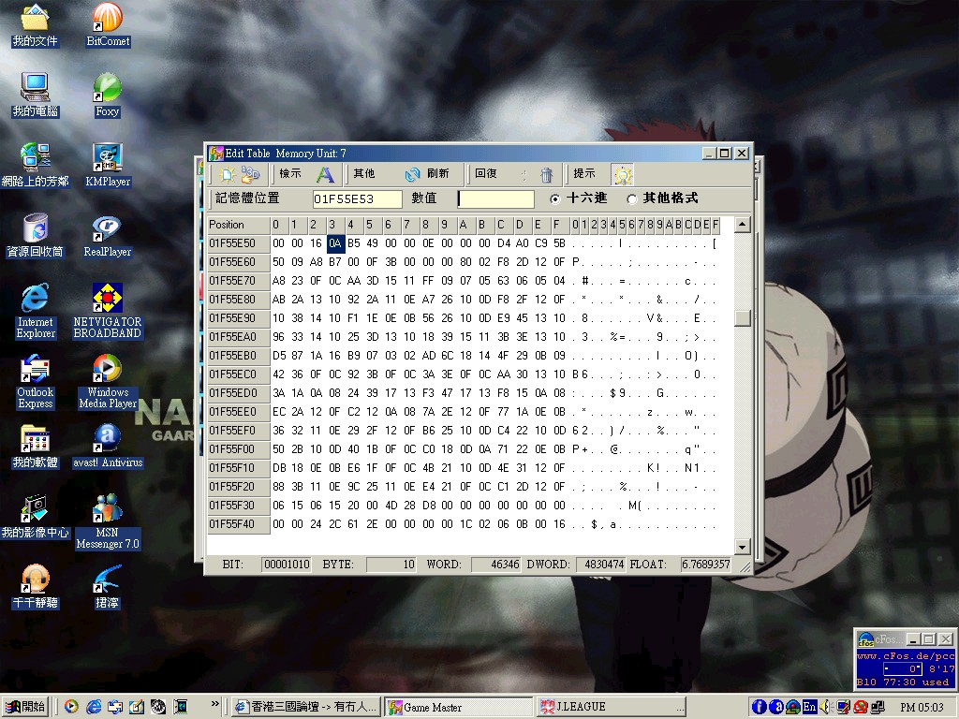Screen dimensions: 959x719
Task: Click the row header 01F55F40
Action: [x=239, y=524]
